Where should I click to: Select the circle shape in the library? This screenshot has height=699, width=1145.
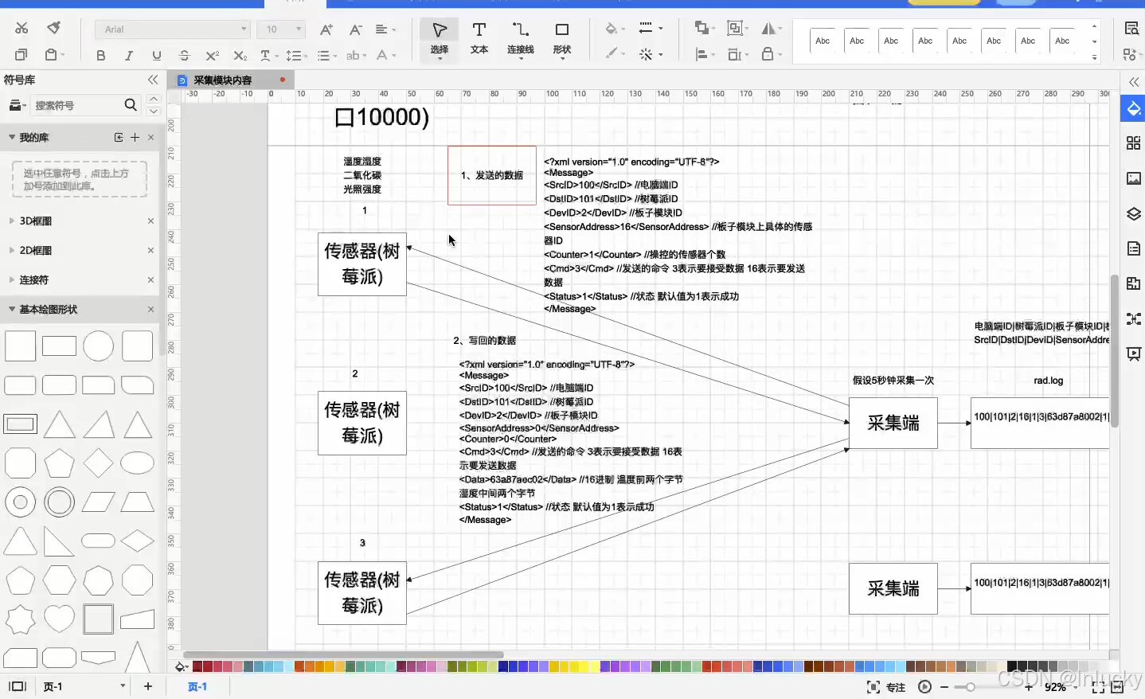tap(98, 346)
